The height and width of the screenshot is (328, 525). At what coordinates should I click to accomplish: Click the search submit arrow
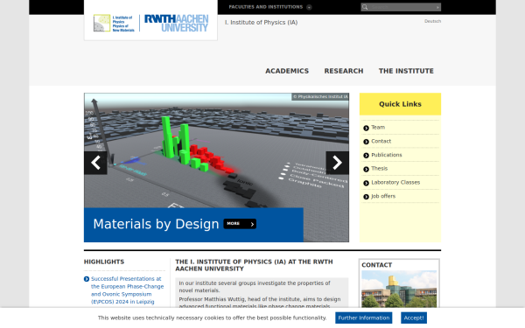coord(437,7)
